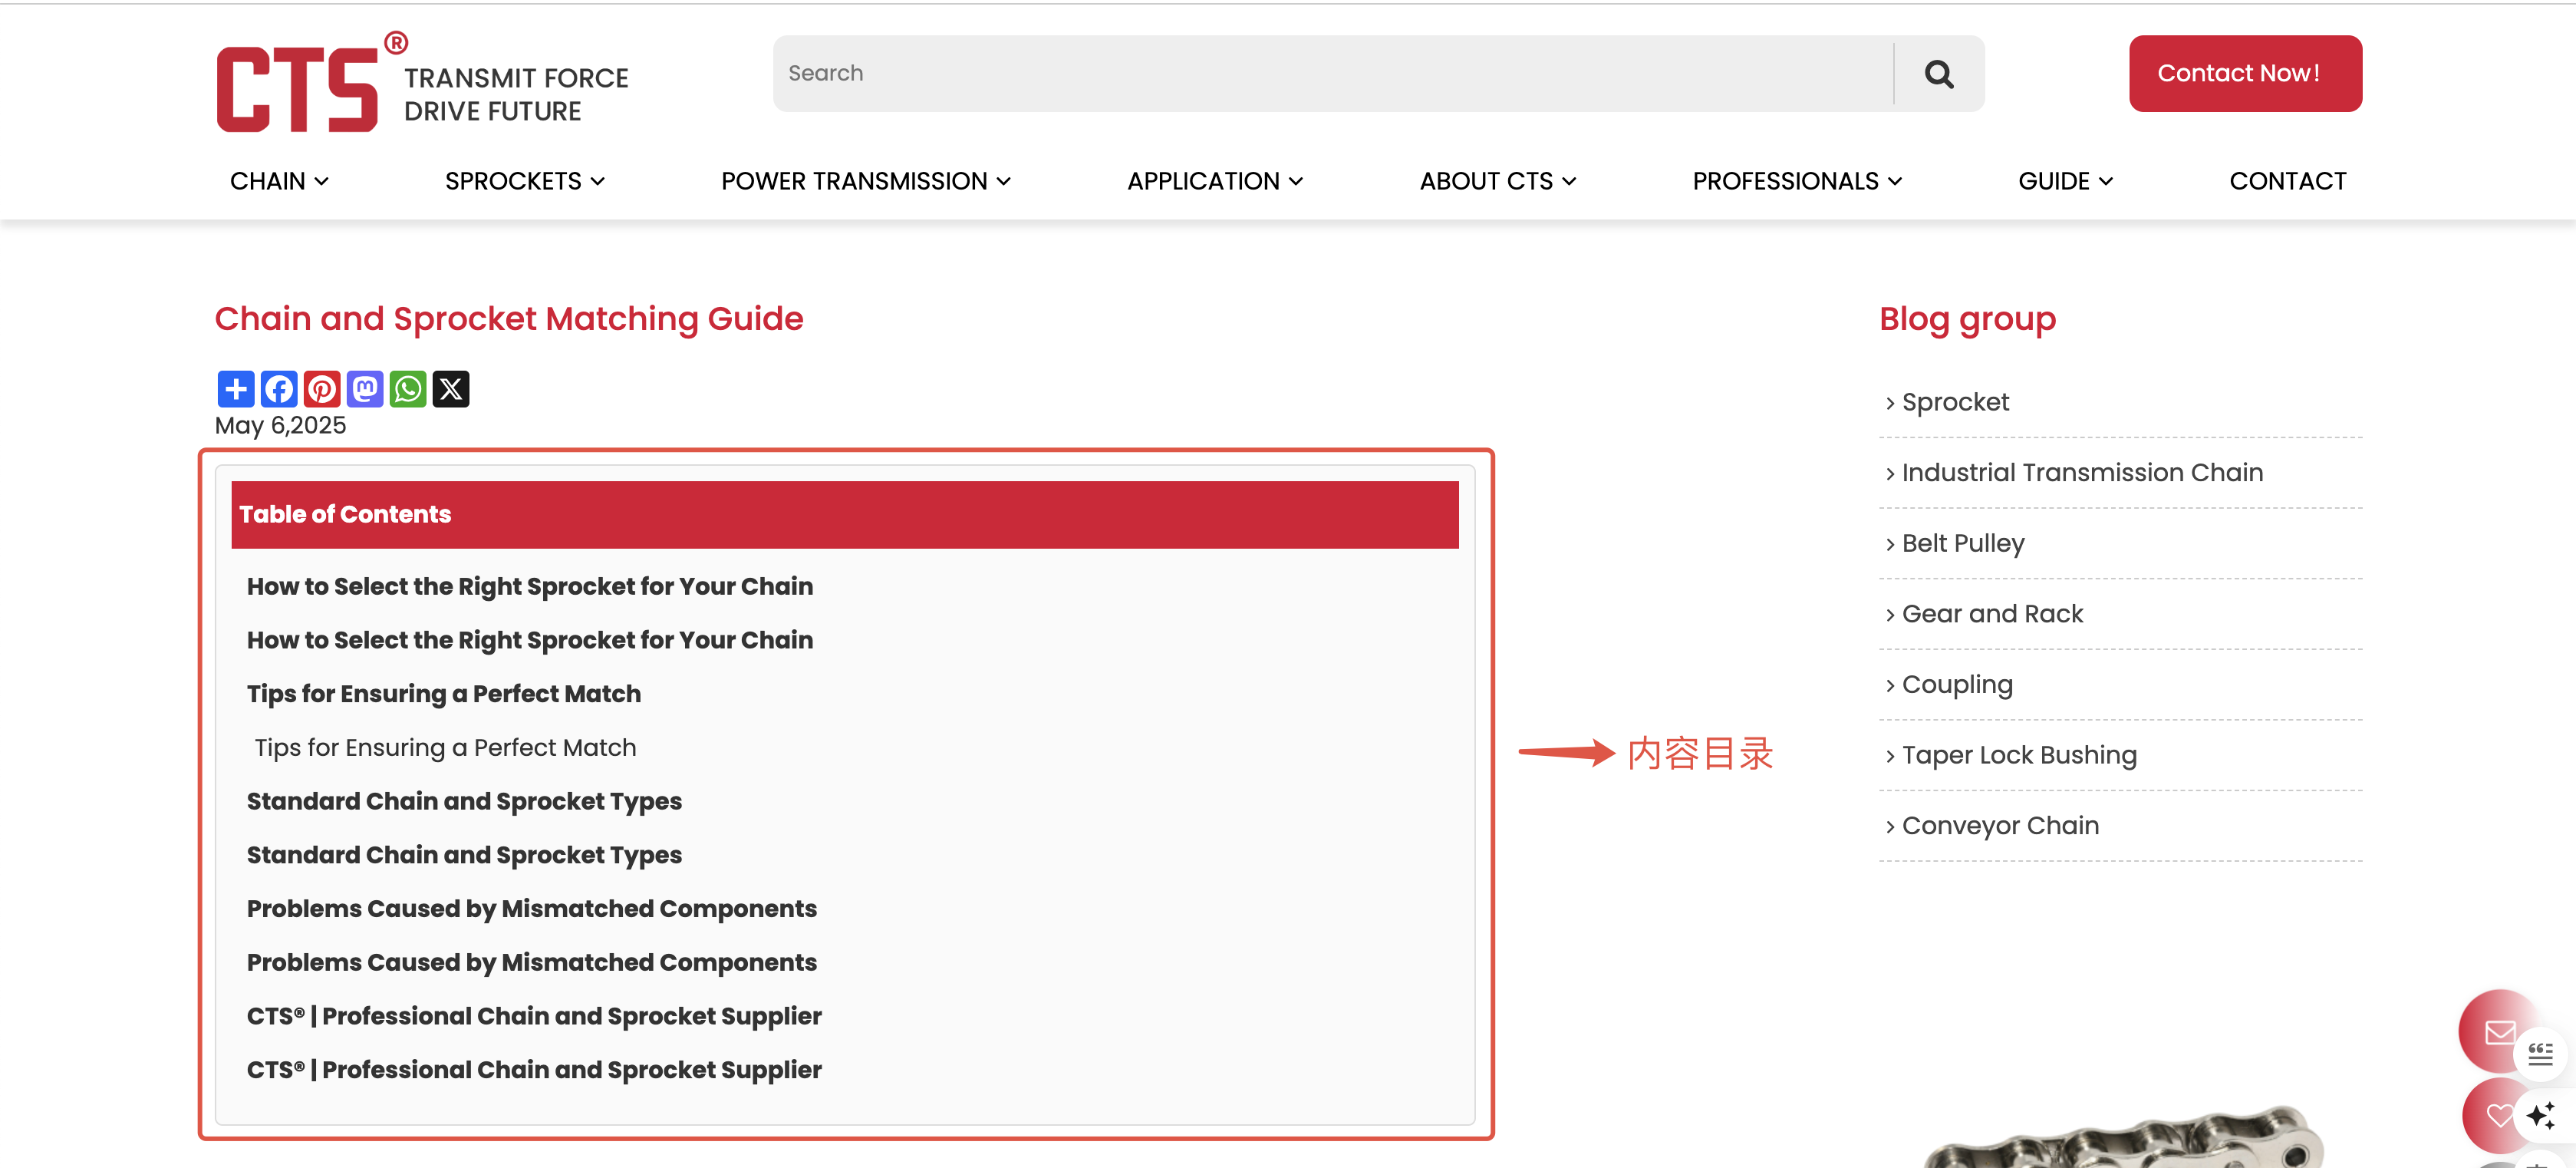Jump to last 'CTS® | Professional Chain and Sprocket Supplier'

pos(534,1070)
